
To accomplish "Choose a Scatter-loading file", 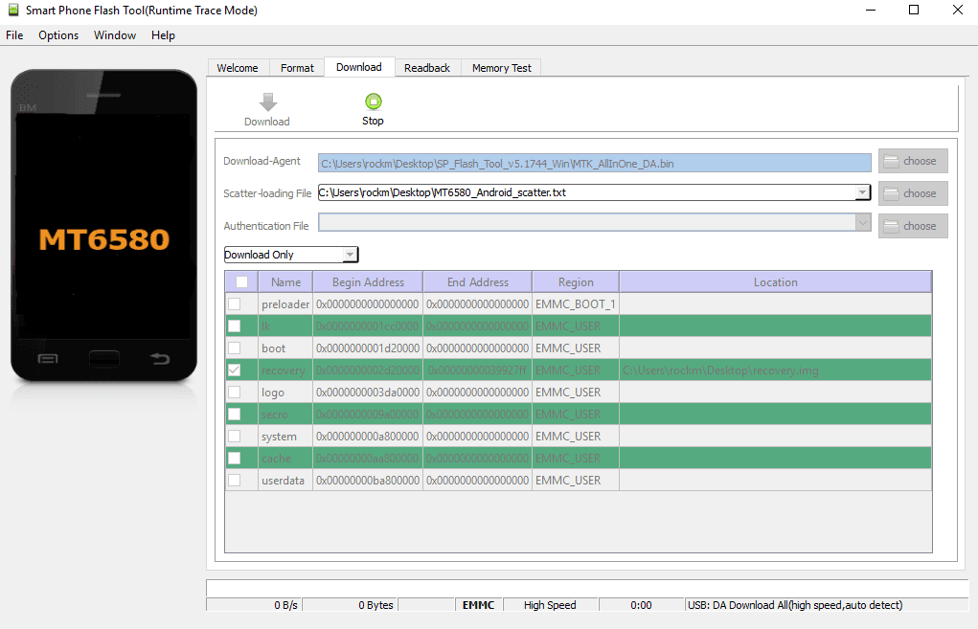I will click(x=913, y=193).
